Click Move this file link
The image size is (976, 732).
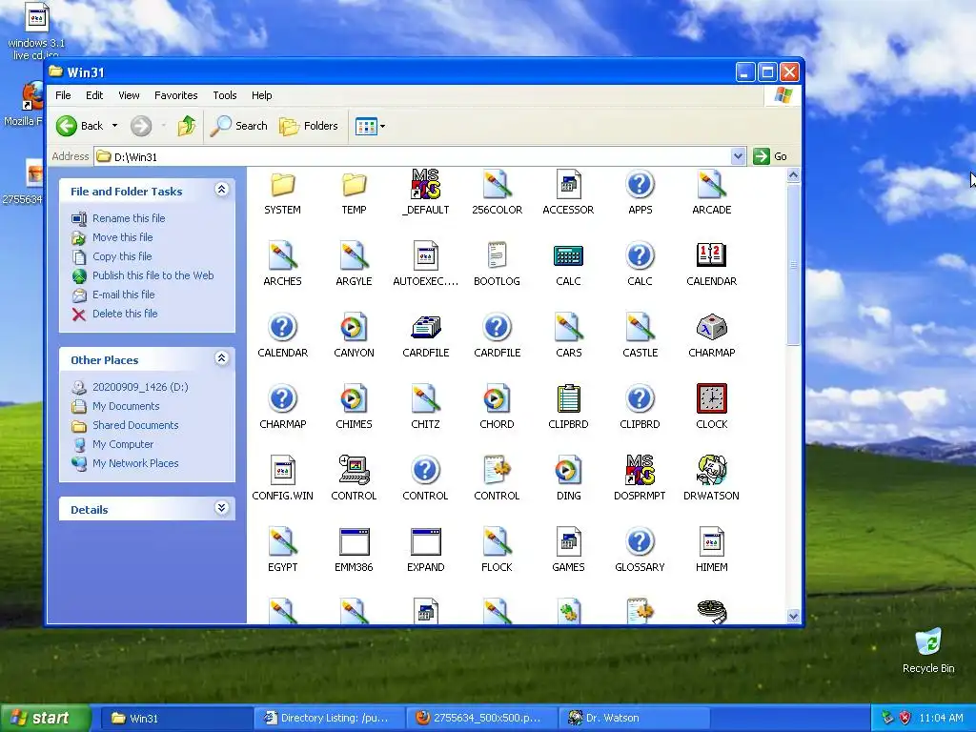click(x=123, y=237)
